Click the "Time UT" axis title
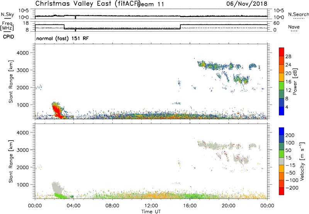 [x=151, y=212]
